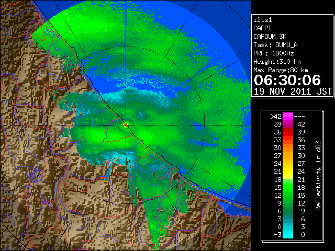Click the bright cyan -3 dBZ band at legend bottom
Image resolution: width=335 pixels, height=251 pixels.
(x=288, y=234)
